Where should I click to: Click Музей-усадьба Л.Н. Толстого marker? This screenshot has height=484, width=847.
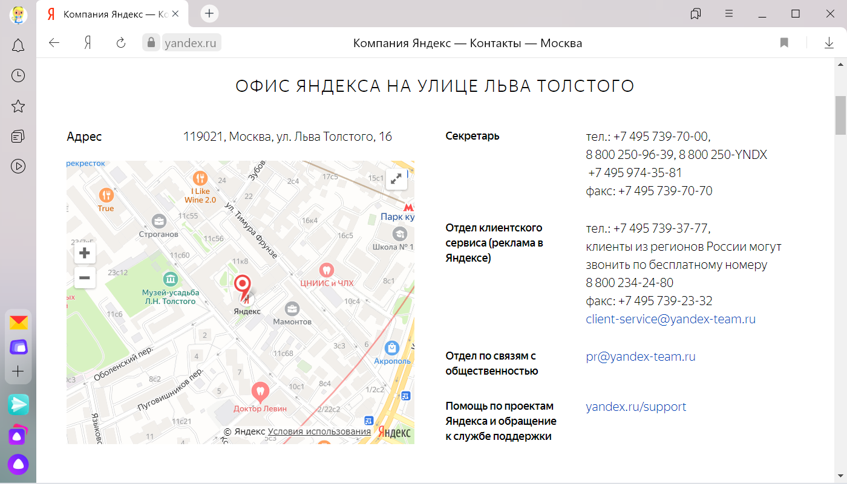tap(171, 279)
